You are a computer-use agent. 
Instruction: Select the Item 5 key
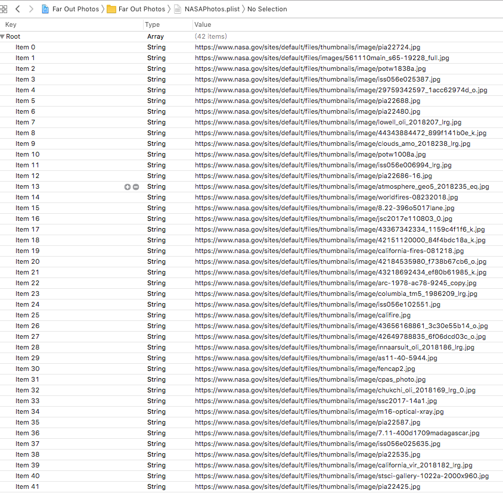point(25,101)
